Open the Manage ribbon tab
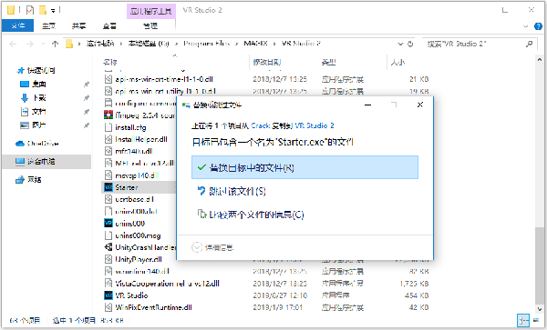Screen dimensions: 547x330 click(x=150, y=25)
